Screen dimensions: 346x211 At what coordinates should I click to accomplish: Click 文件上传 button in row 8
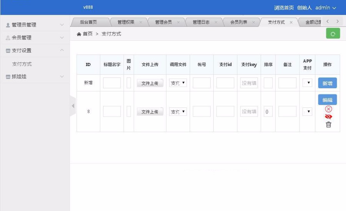[x=150, y=112]
